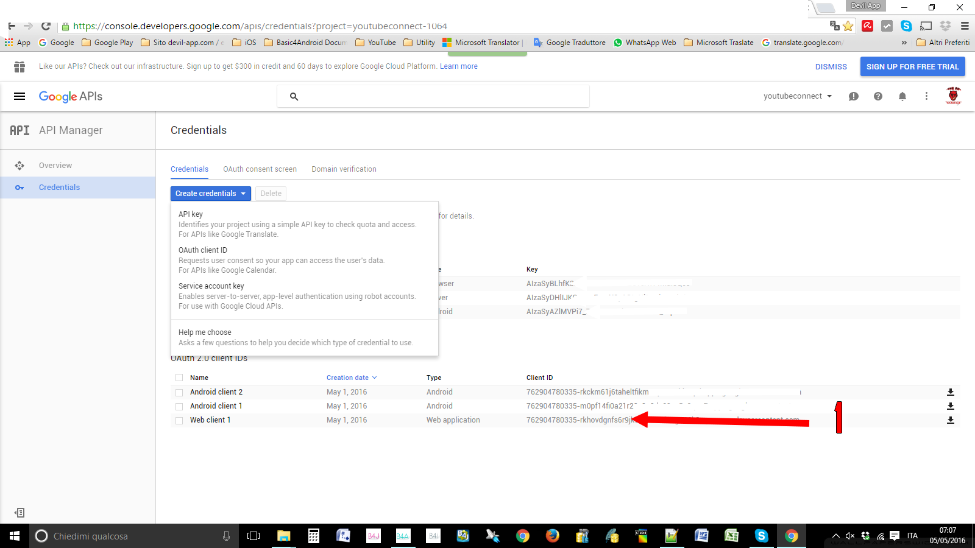Click the search magnifier icon

click(x=294, y=96)
